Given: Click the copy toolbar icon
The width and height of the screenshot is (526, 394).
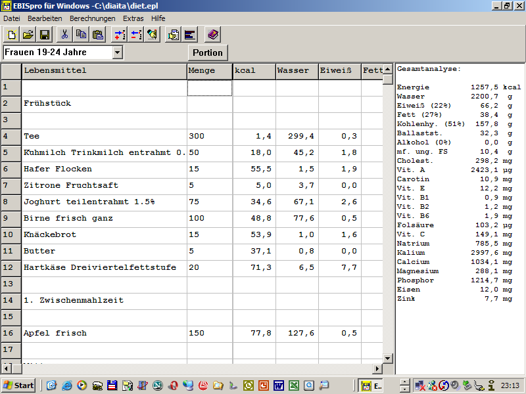Looking at the screenshot, I should [x=81, y=34].
